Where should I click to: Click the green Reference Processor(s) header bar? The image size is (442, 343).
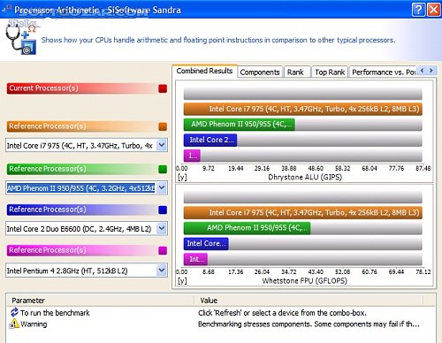82,169
